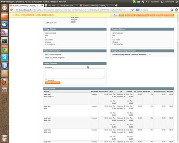Switch to the #OR400000084 orders tab
This screenshot has width=179, height=143.
pos(96,5)
